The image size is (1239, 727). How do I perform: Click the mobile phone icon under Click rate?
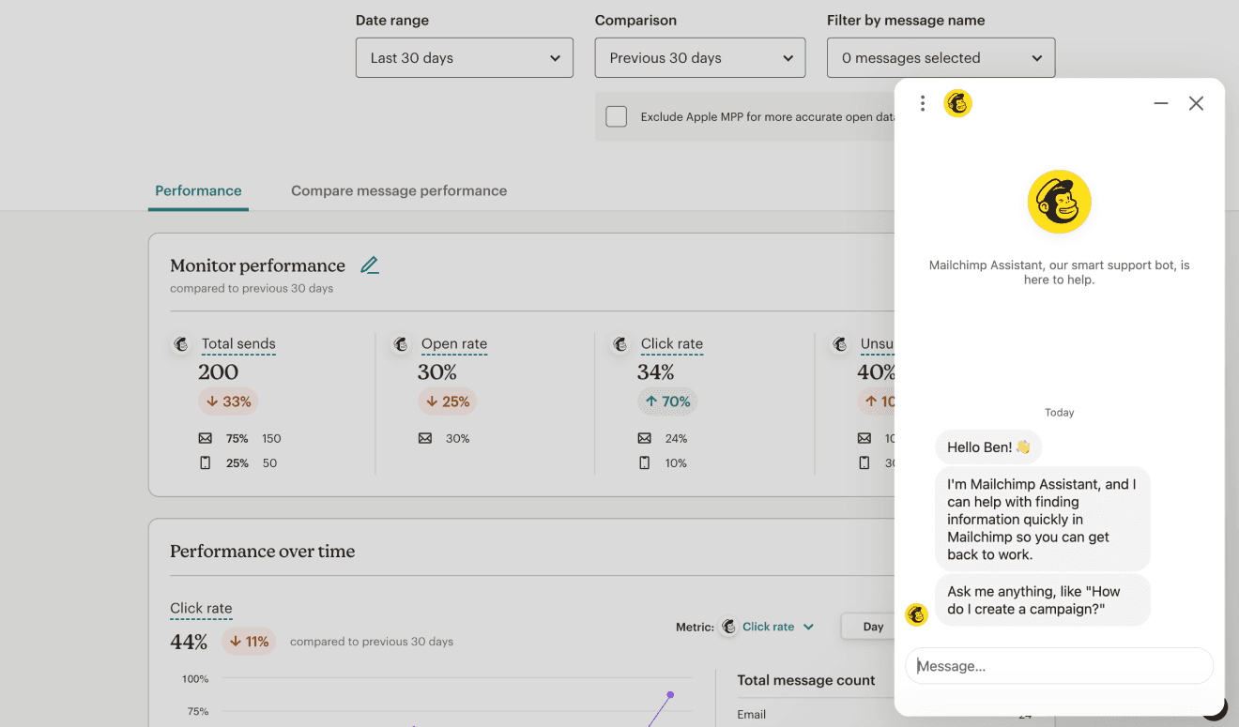click(x=645, y=462)
